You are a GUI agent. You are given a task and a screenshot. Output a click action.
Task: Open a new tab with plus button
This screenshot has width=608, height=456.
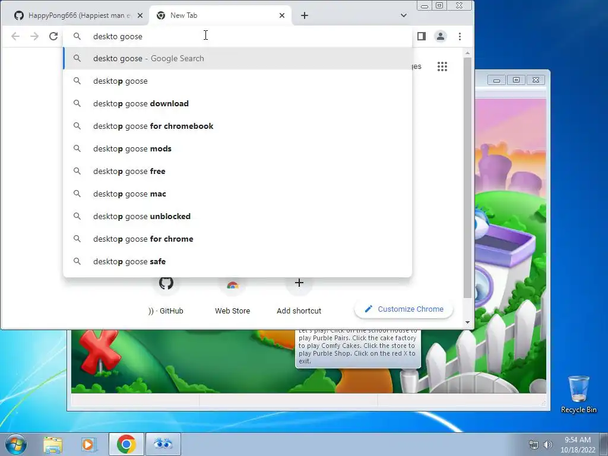[x=305, y=15]
